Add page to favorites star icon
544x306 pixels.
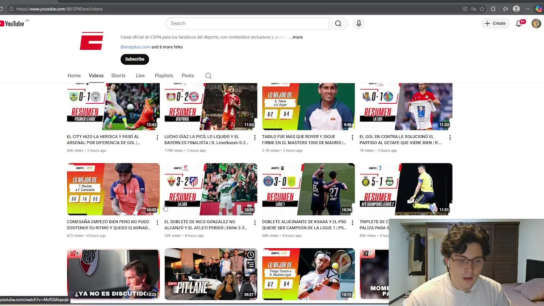coord(482,9)
